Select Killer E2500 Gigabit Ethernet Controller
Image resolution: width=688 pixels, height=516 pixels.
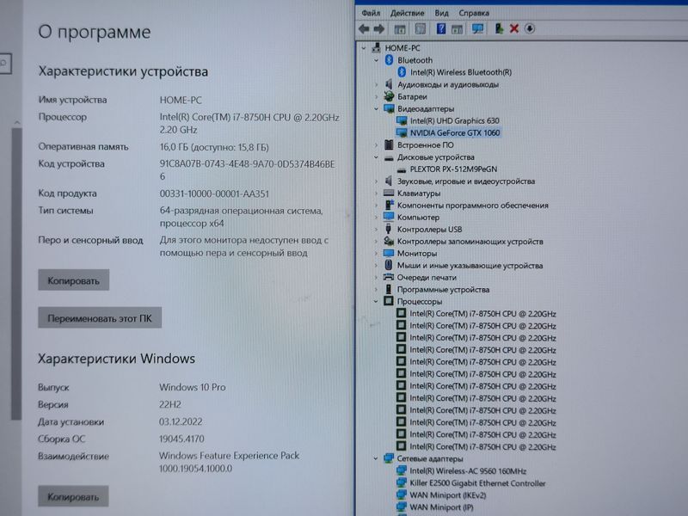(x=477, y=483)
